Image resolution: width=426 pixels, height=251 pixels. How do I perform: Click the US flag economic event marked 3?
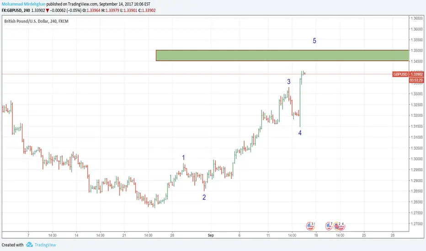pos(310,226)
